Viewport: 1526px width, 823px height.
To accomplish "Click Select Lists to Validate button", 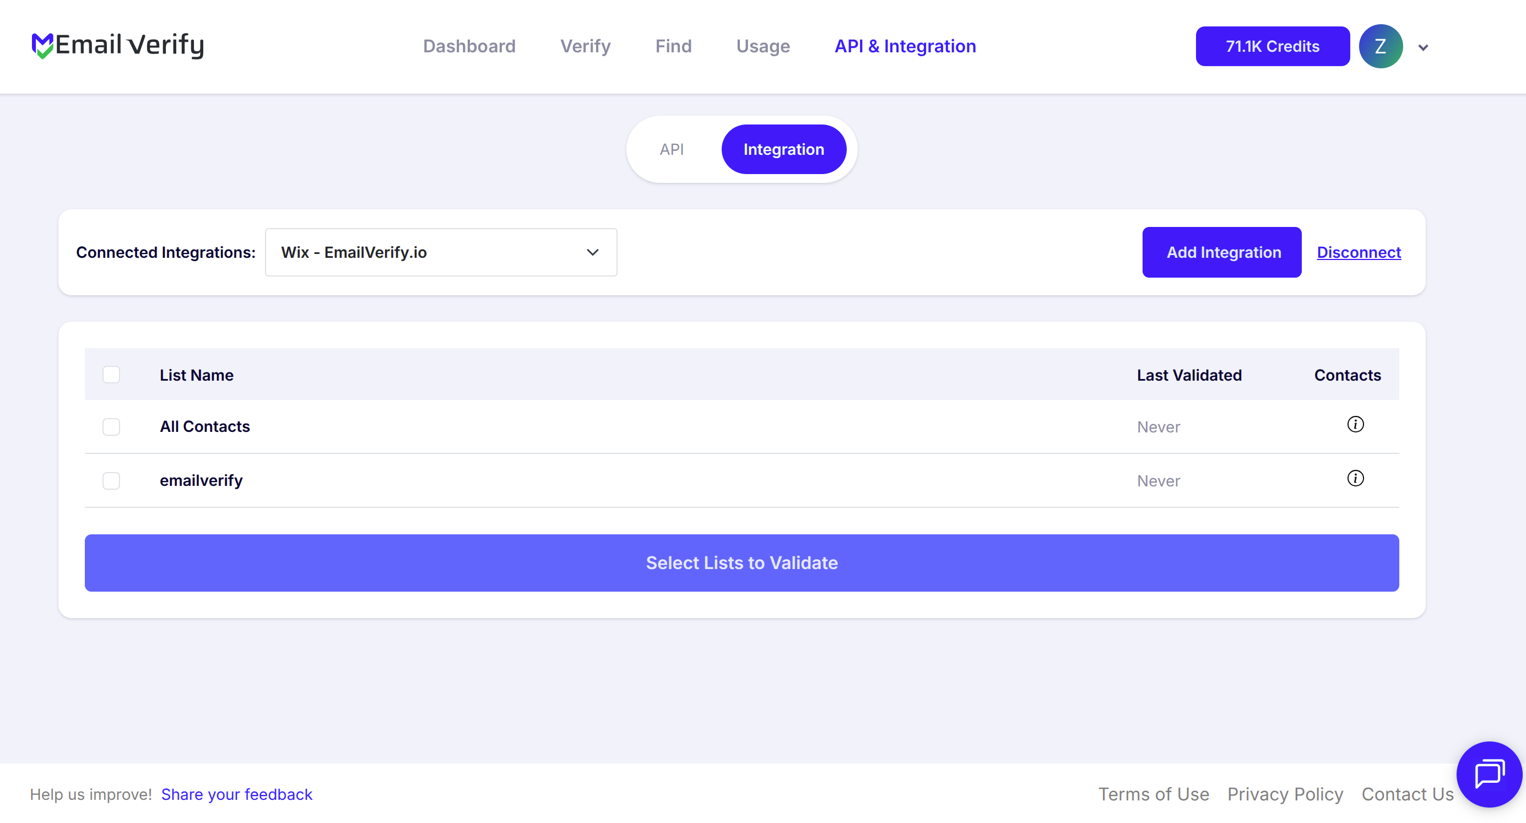I will (742, 563).
